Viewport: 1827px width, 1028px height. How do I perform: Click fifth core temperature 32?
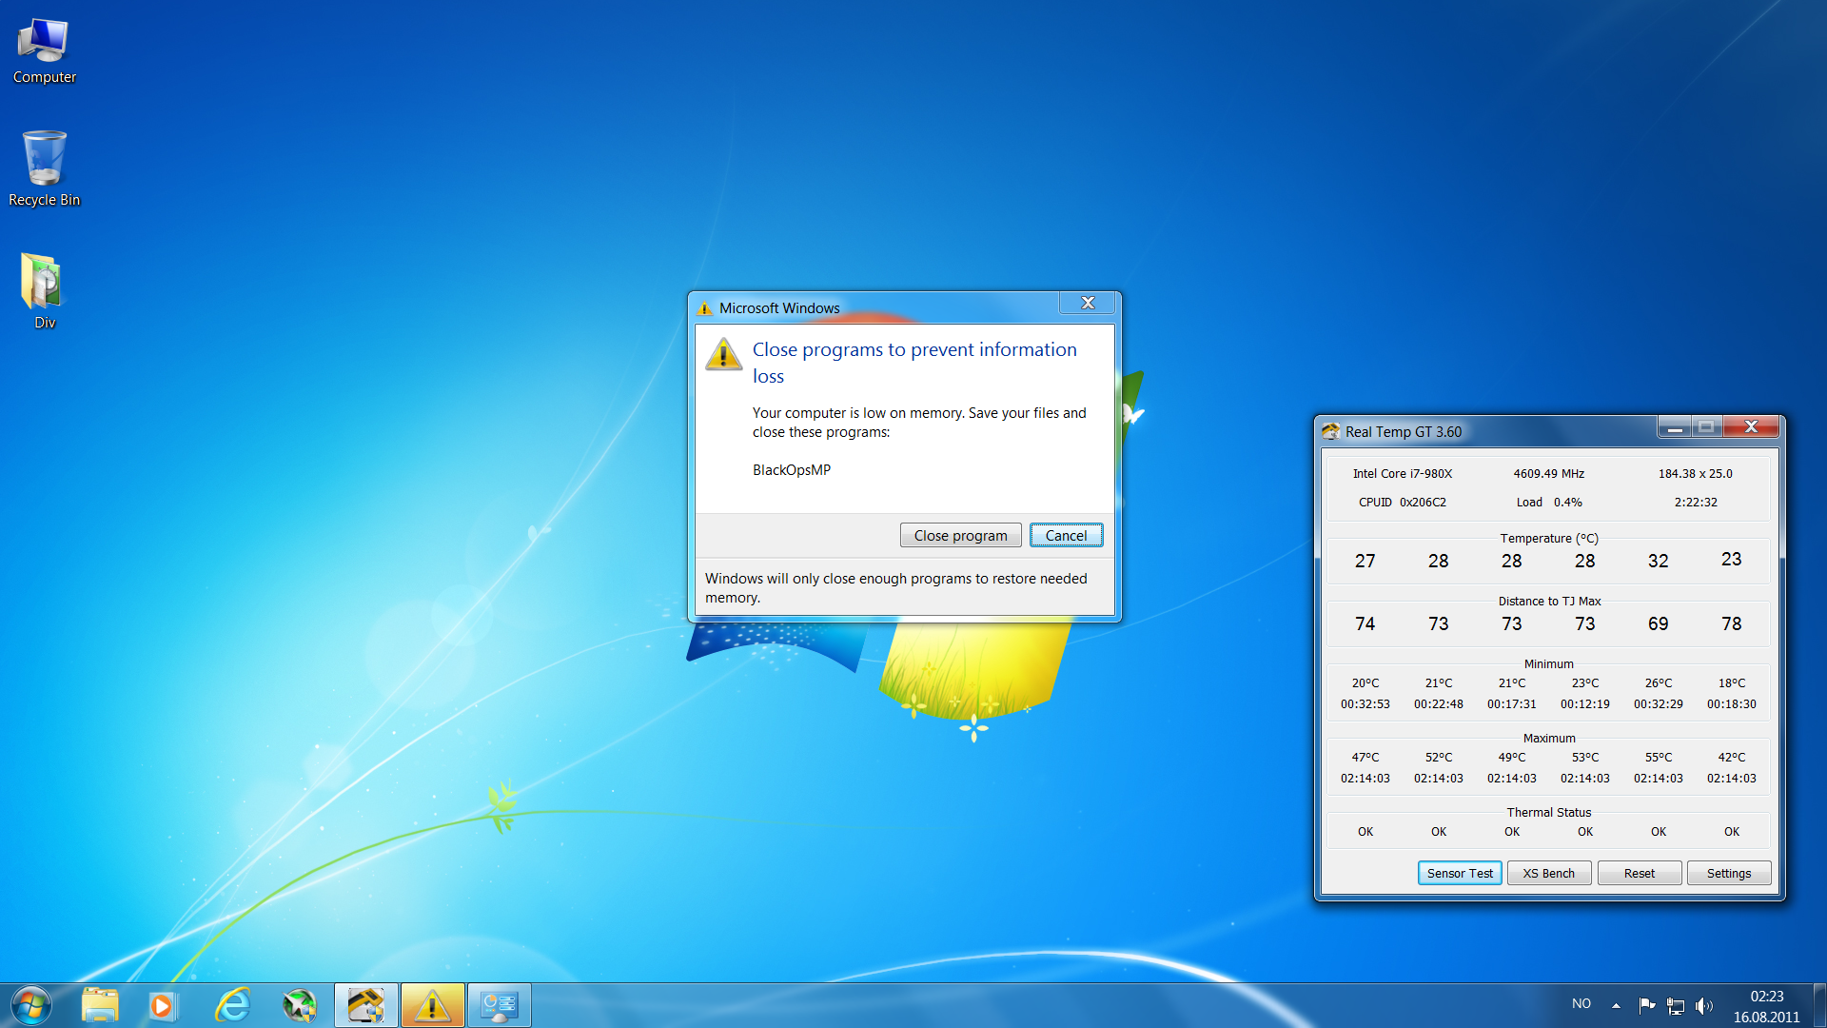point(1659,561)
